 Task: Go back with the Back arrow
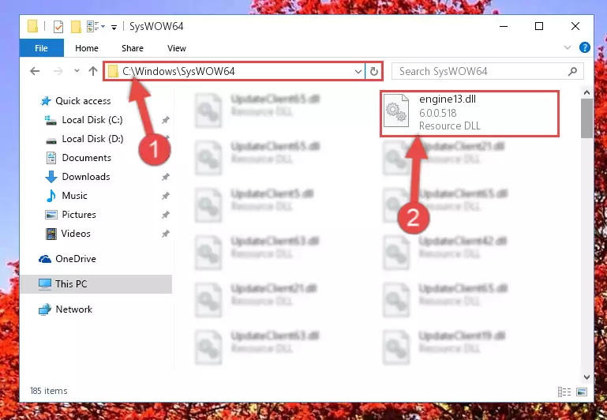point(35,71)
